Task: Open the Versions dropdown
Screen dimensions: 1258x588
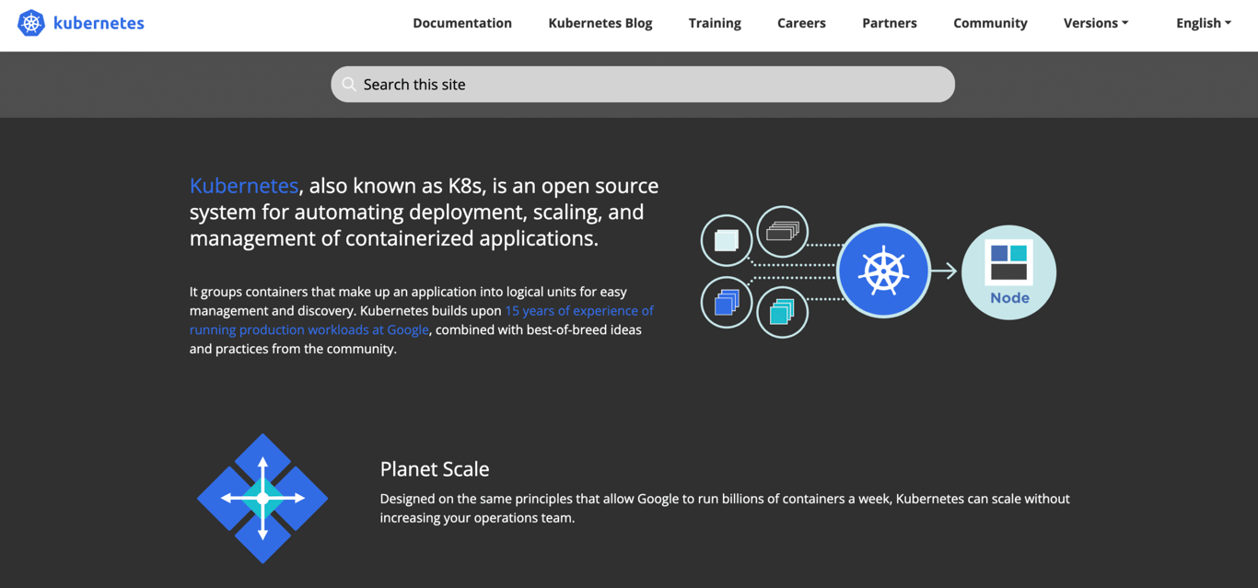Action: pos(1095,22)
